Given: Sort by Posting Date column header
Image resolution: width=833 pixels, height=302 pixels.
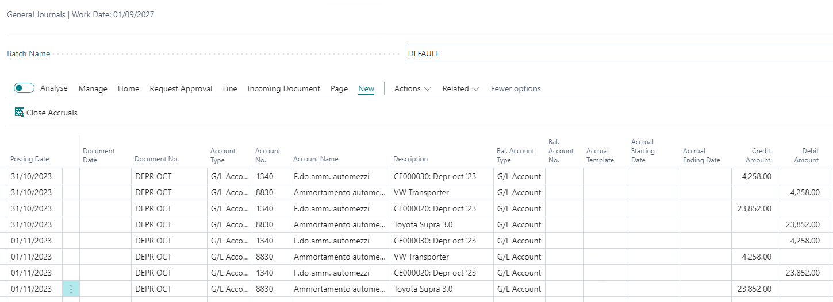Looking at the screenshot, I should point(30,159).
